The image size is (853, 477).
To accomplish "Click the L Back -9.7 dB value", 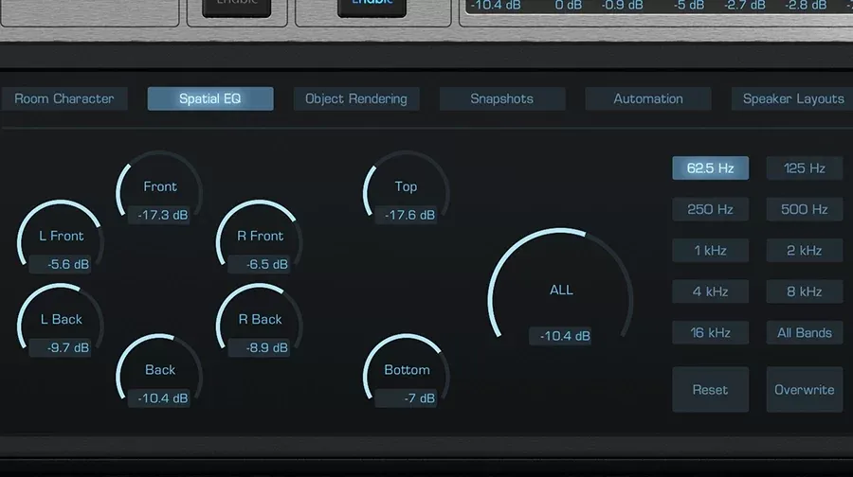I will pyautogui.click(x=60, y=347).
